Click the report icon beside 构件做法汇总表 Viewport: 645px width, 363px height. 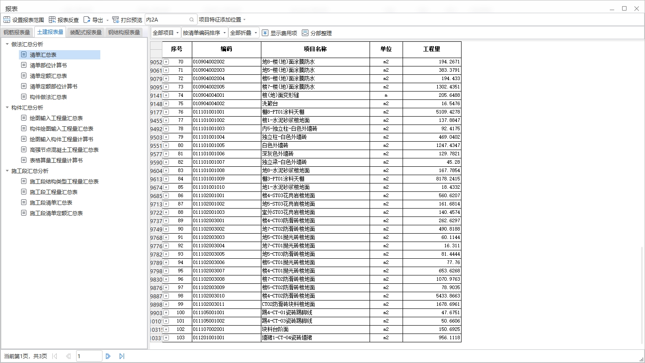point(24,97)
